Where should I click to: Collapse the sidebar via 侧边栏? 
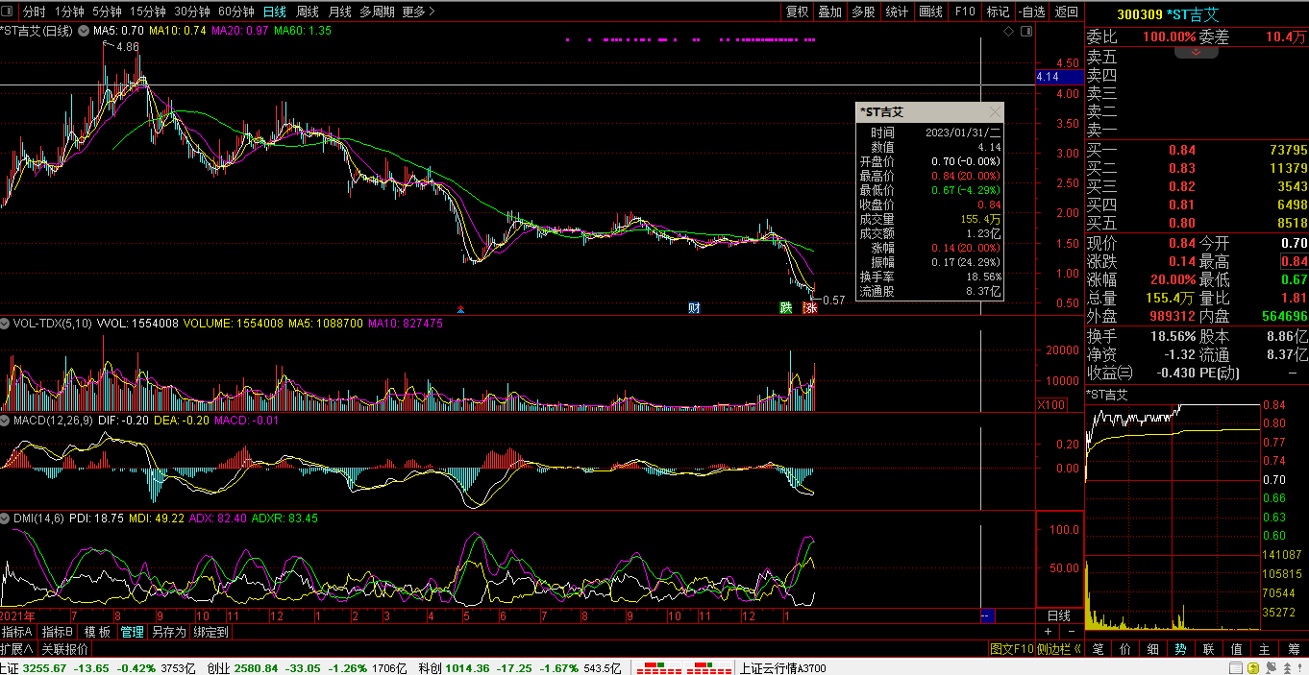coord(1059,649)
